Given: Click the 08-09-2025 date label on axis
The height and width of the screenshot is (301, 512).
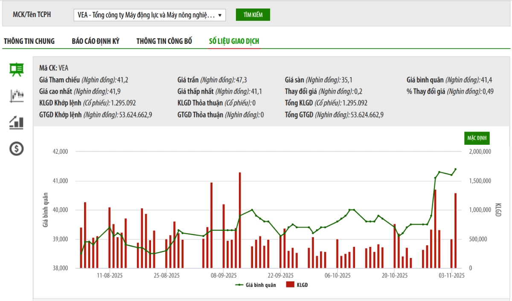Looking at the screenshot, I should 224,276.
